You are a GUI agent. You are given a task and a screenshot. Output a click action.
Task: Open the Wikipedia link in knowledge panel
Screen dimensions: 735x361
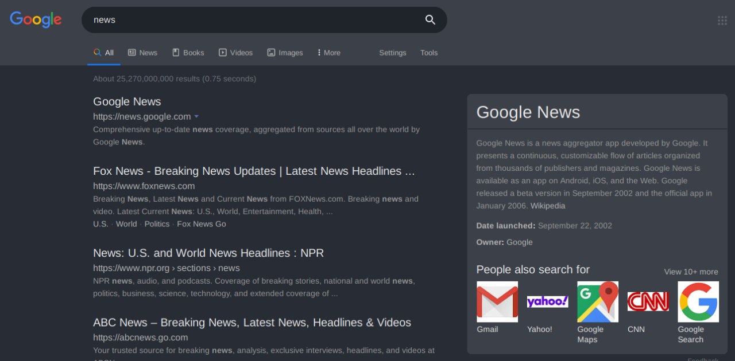tap(548, 206)
